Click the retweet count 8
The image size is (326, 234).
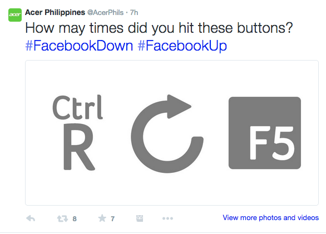tap(75, 219)
